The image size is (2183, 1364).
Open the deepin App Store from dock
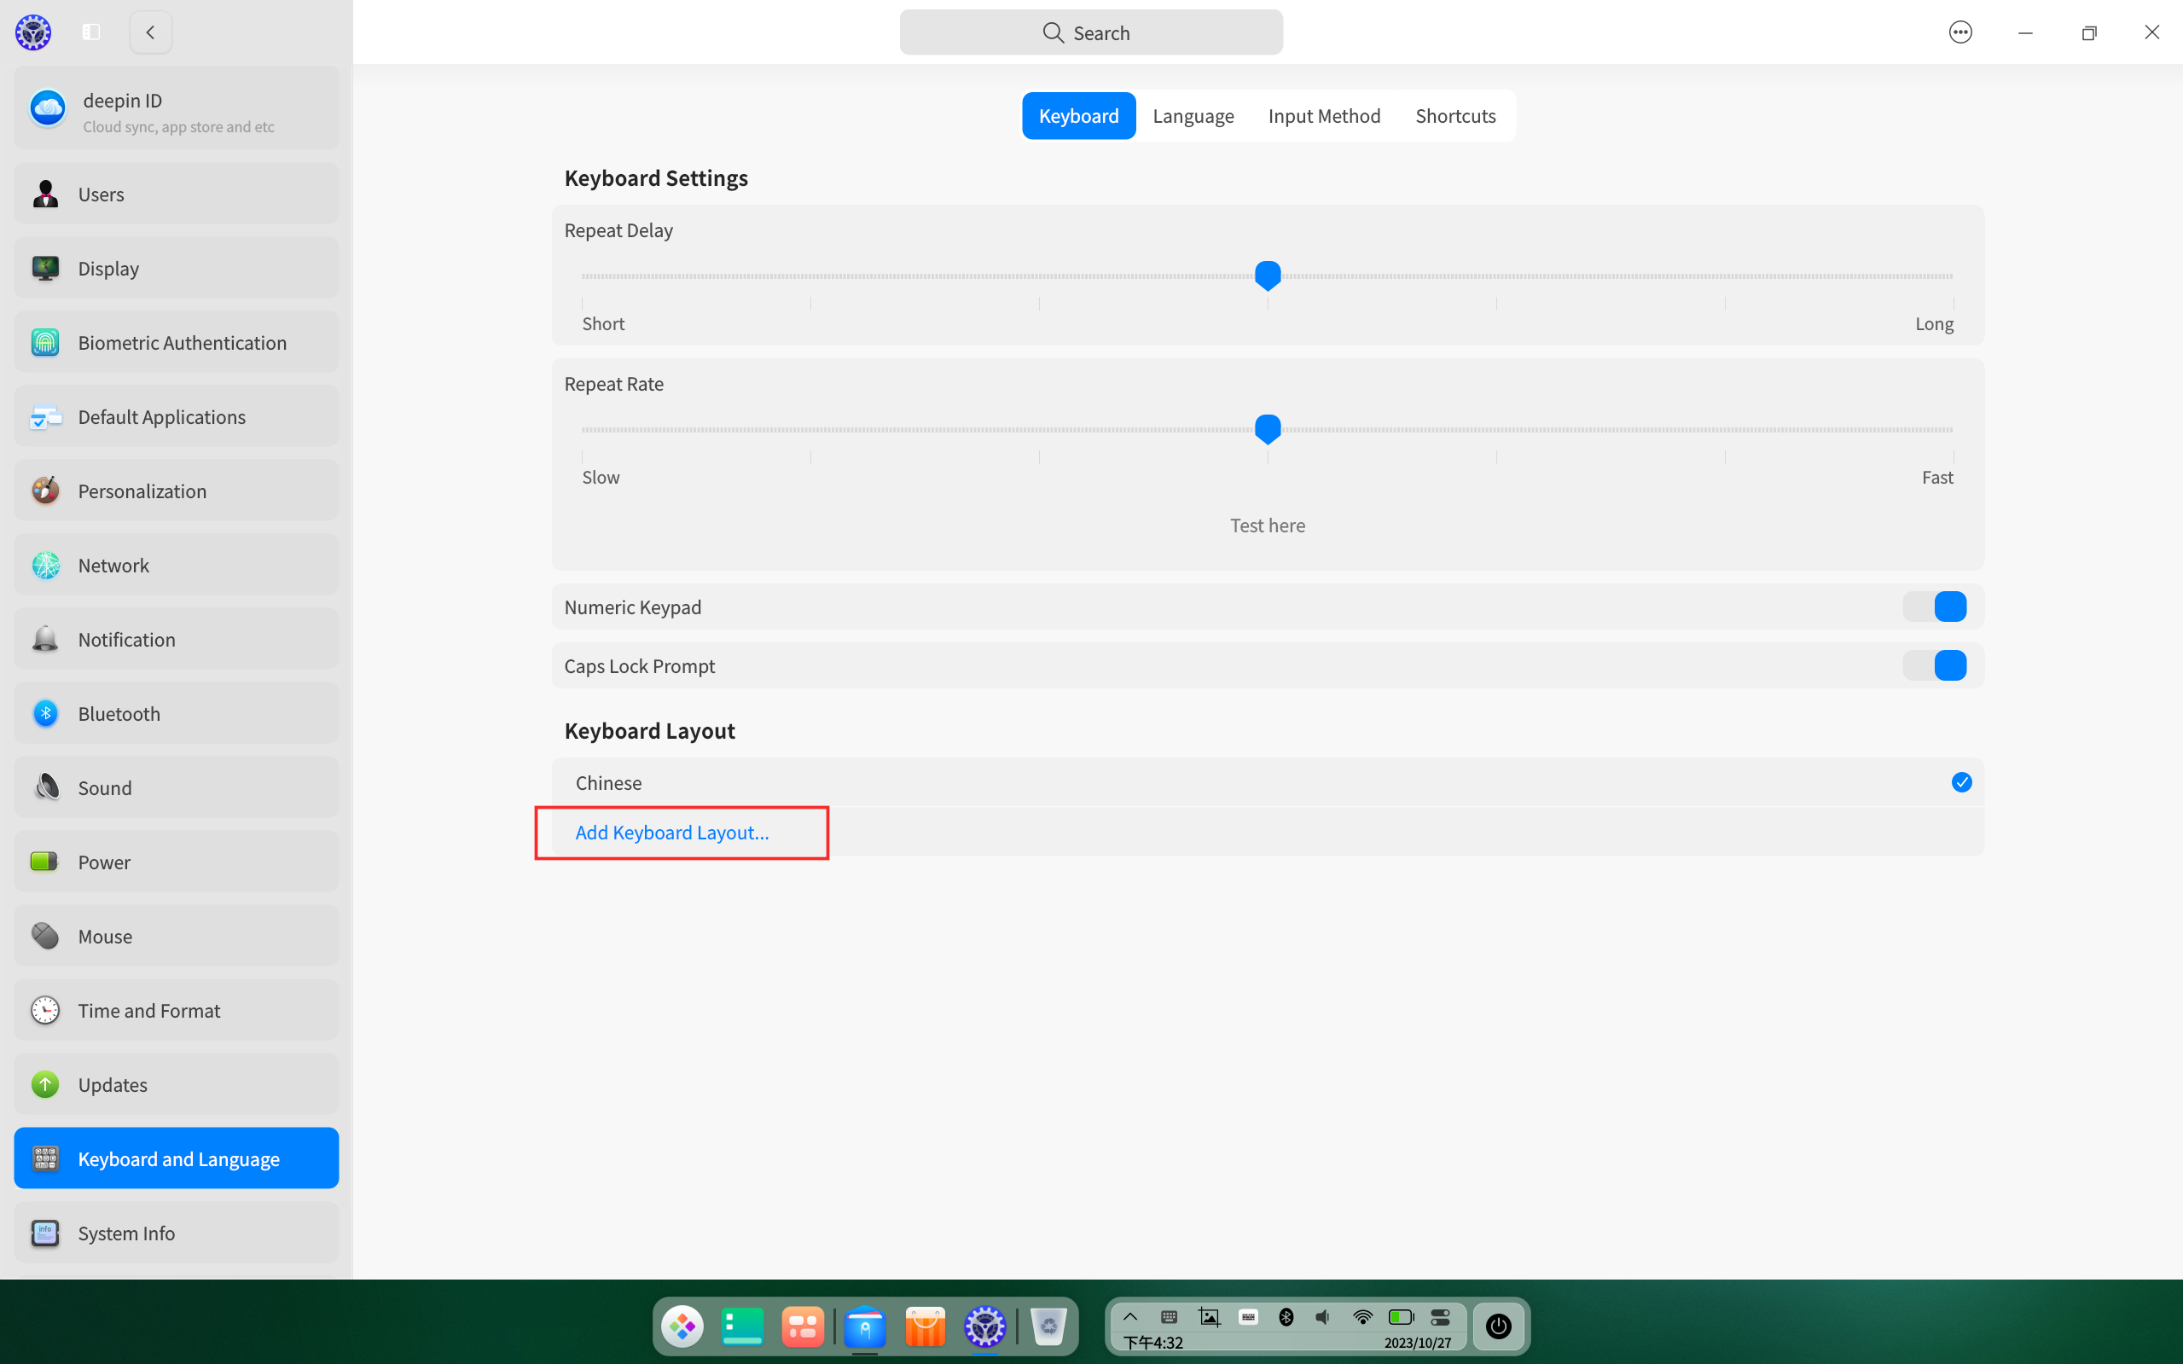click(x=924, y=1326)
